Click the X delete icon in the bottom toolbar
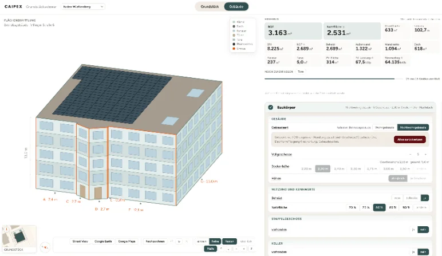This screenshot has width=442, height=256. (x=187, y=241)
